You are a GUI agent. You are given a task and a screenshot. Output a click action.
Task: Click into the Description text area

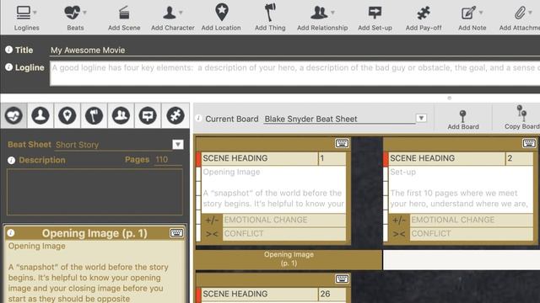pyautogui.click(x=94, y=192)
